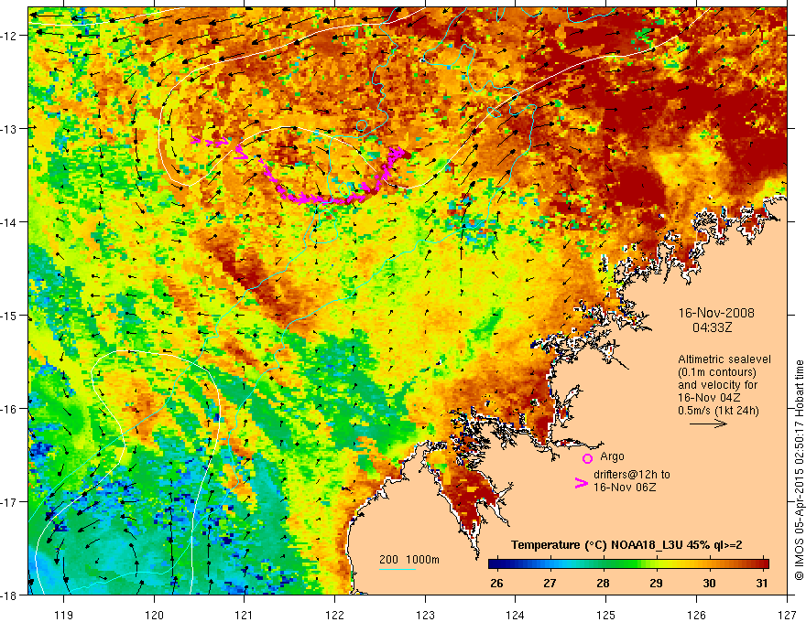Click the colorbar value '27'
The height and width of the screenshot is (622, 806).
click(550, 584)
